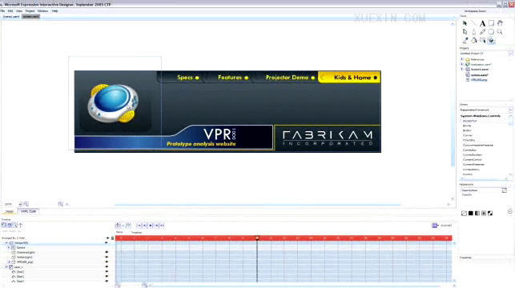Click the solid black brush swatch
The height and width of the screenshot is (288, 515).
point(471,214)
